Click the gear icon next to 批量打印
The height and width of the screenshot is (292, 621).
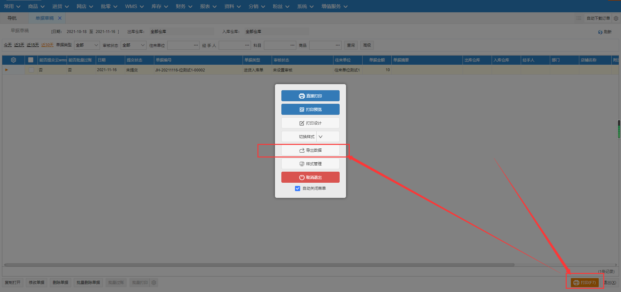[x=154, y=283]
